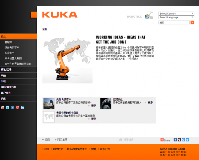Viewport: 199px width, 160px height.
Task: Click the Share text link
Action: (x=167, y=140)
